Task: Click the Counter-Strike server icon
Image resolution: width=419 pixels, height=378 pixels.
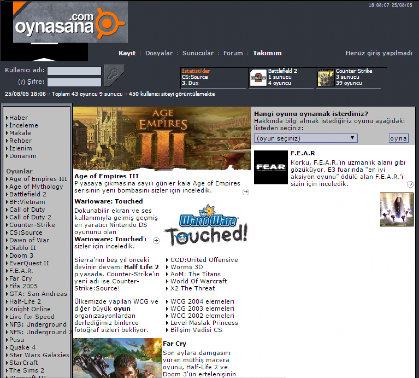Action: [x=326, y=78]
